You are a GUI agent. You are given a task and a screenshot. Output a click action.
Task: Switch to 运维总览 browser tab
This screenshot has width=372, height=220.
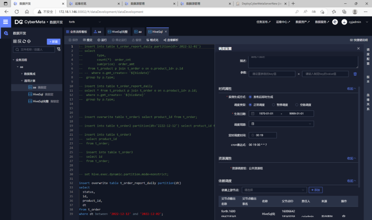coord(94,3)
